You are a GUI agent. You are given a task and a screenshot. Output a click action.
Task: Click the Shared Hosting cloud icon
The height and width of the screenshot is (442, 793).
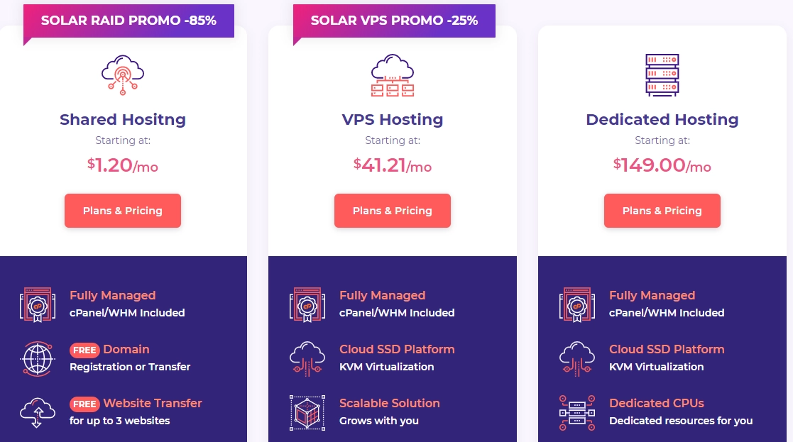tap(123, 74)
